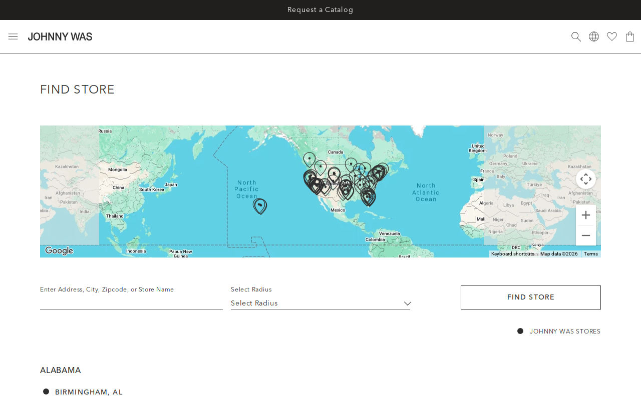
Task: Open map Keyboard shortcuts
Action: (x=513, y=254)
